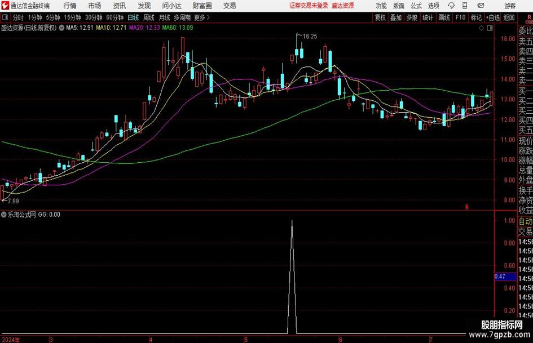The height and width of the screenshot is (343, 533).
Task: Click the MA10: 12.71 value
Action: (x=111, y=28)
